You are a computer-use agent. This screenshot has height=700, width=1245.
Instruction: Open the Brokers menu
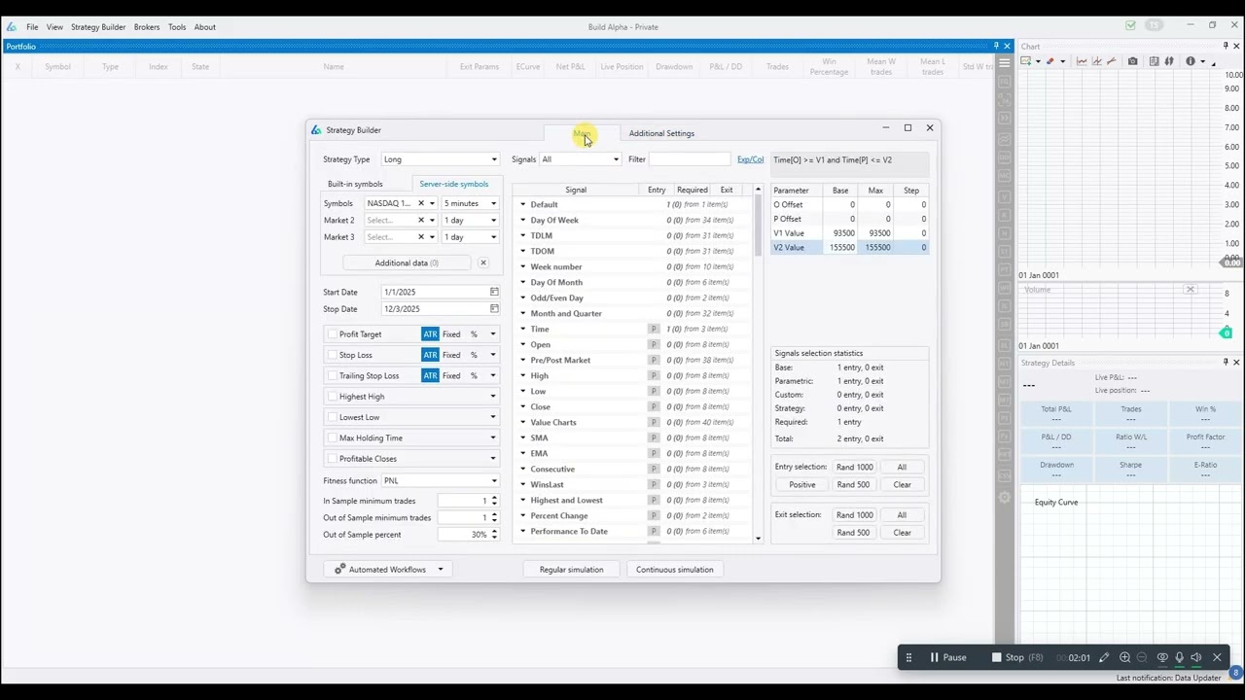pos(147,27)
